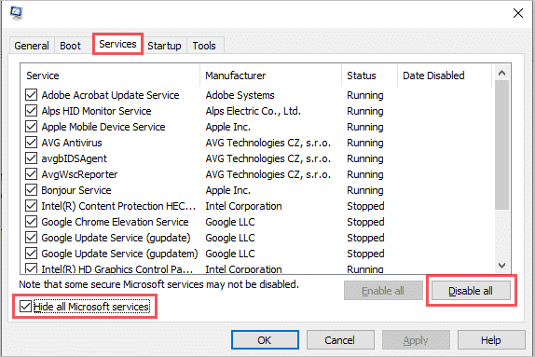Viewport: 535px width, 357px height.
Task: Uncheck the Bonjour Service checkbox
Action: coord(31,190)
